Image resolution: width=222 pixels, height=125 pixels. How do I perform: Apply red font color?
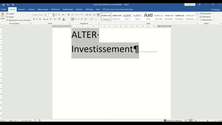pyautogui.click(x=64, y=19)
